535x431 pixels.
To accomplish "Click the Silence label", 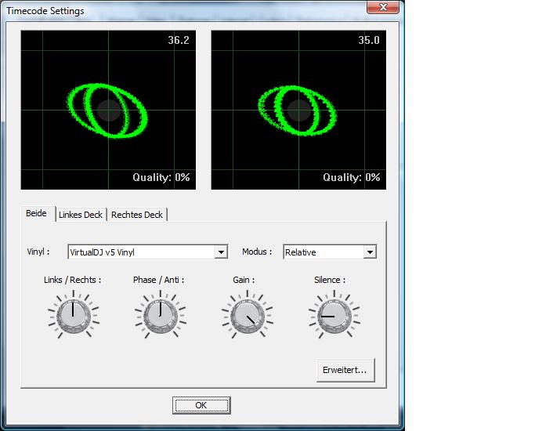I will click(x=330, y=281).
